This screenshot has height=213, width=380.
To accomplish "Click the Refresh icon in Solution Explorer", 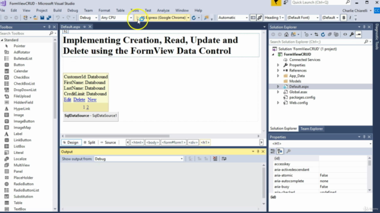I will (323, 34).
